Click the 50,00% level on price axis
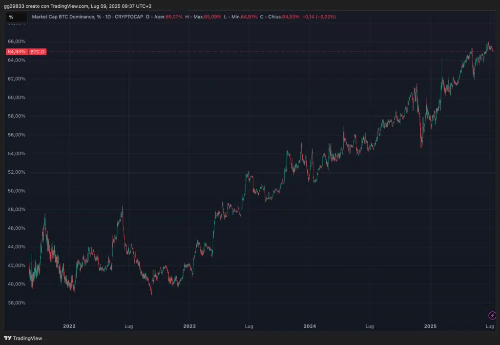500x345 pixels. coord(16,191)
